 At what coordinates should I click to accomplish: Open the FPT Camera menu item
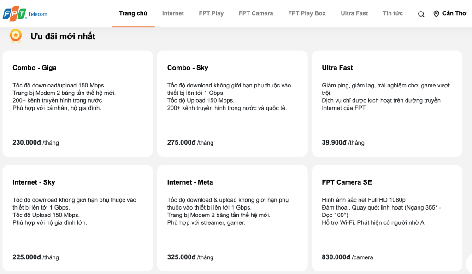click(x=256, y=13)
